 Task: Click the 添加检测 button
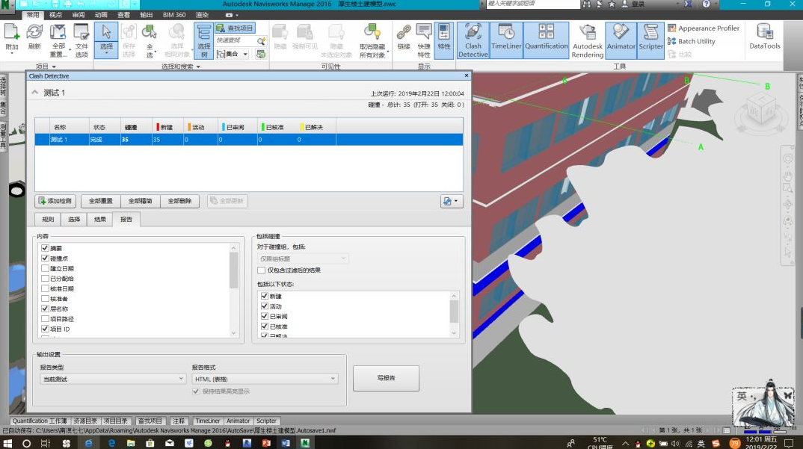coord(55,201)
